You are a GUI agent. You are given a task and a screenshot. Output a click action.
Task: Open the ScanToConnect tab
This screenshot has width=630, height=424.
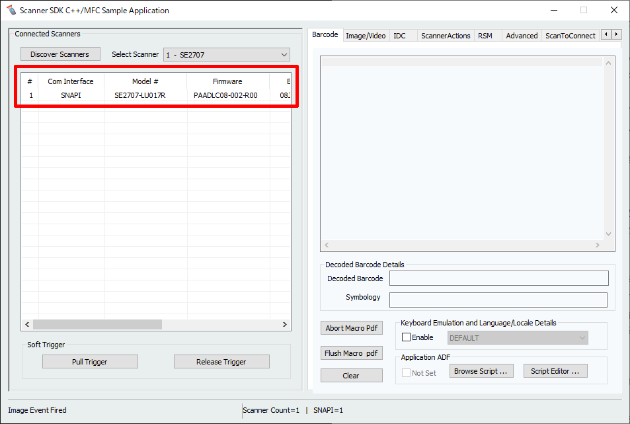[570, 36]
